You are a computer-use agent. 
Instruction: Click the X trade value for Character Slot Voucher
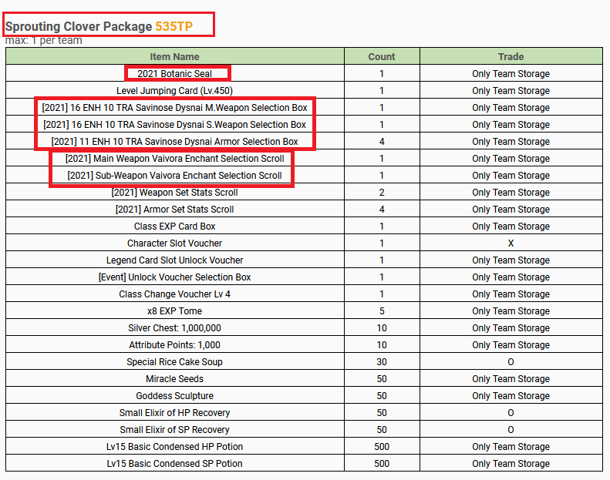511,243
